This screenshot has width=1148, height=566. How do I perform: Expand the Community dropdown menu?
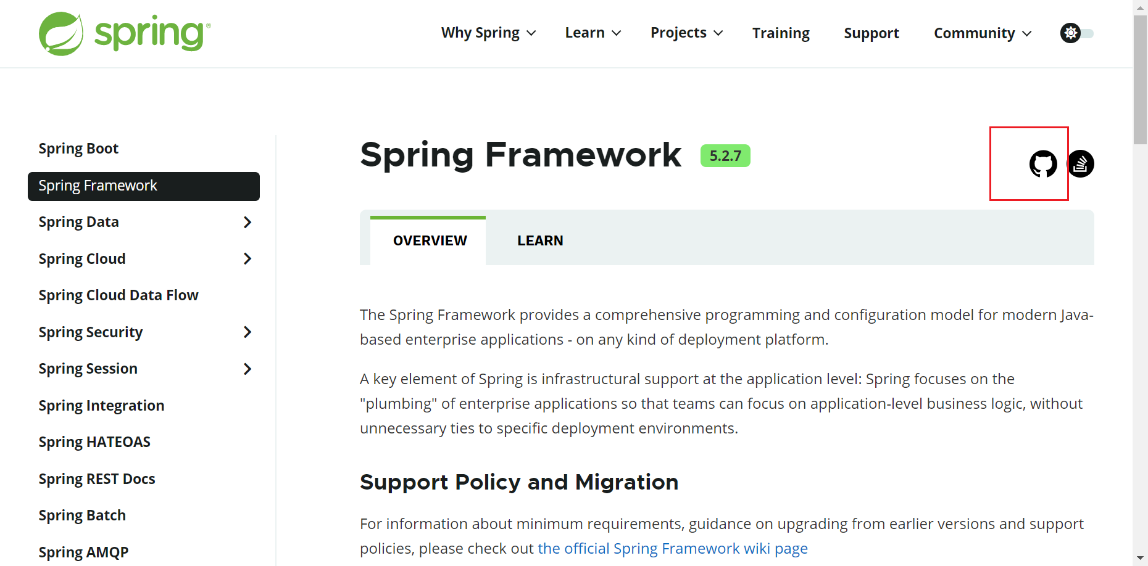coord(981,33)
